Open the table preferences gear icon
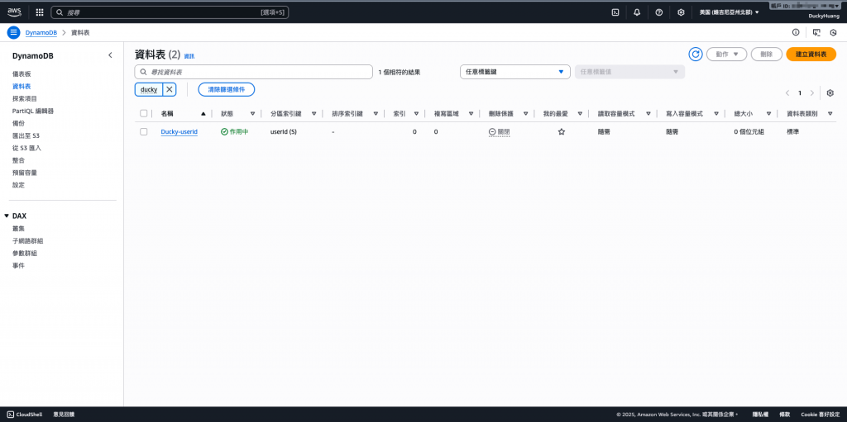 click(830, 92)
